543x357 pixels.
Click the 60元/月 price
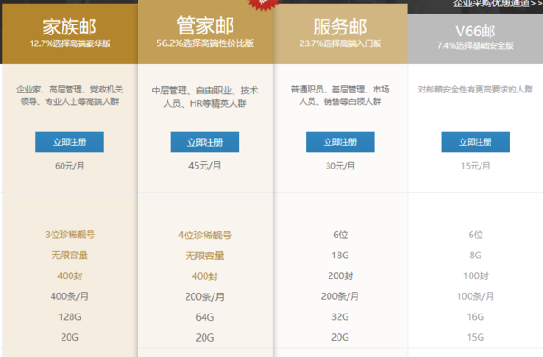click(x=70, y=166)
